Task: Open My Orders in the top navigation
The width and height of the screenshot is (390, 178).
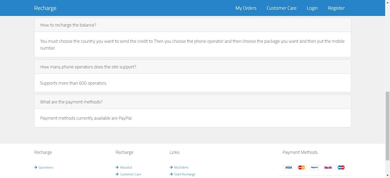Action: 246,8
